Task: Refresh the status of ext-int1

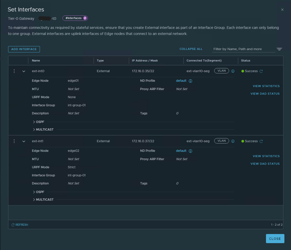Action: click(x=261, y=141)
